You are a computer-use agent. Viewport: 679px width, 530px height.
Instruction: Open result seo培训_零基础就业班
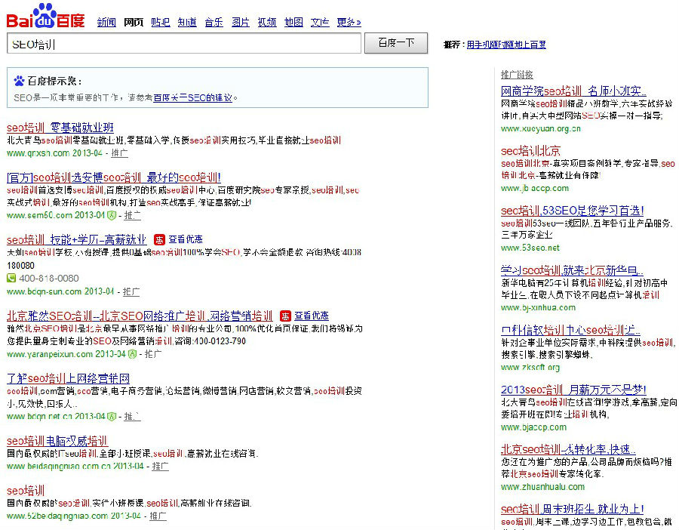[x=60, y=128]
